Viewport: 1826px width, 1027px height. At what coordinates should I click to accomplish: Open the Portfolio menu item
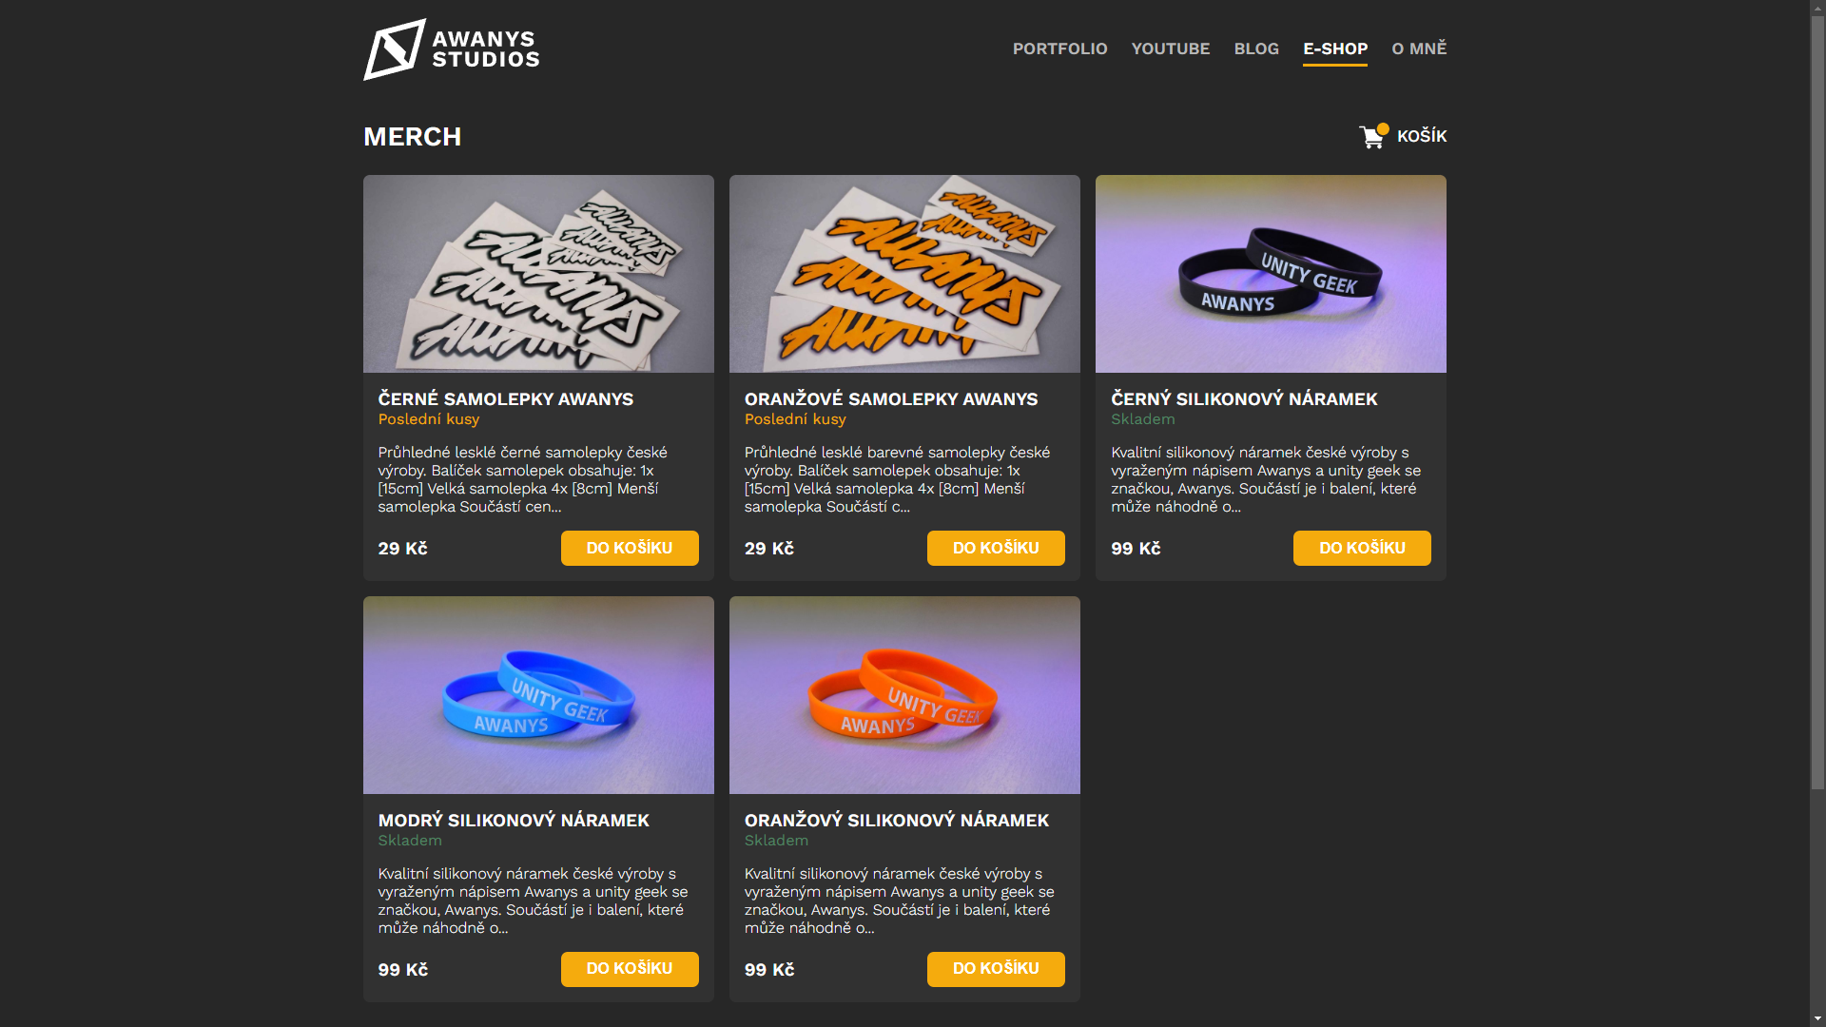pos(1059,48)
